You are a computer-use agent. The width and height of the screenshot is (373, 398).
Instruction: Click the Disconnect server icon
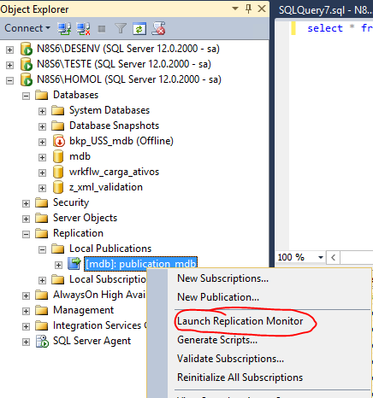84,28
